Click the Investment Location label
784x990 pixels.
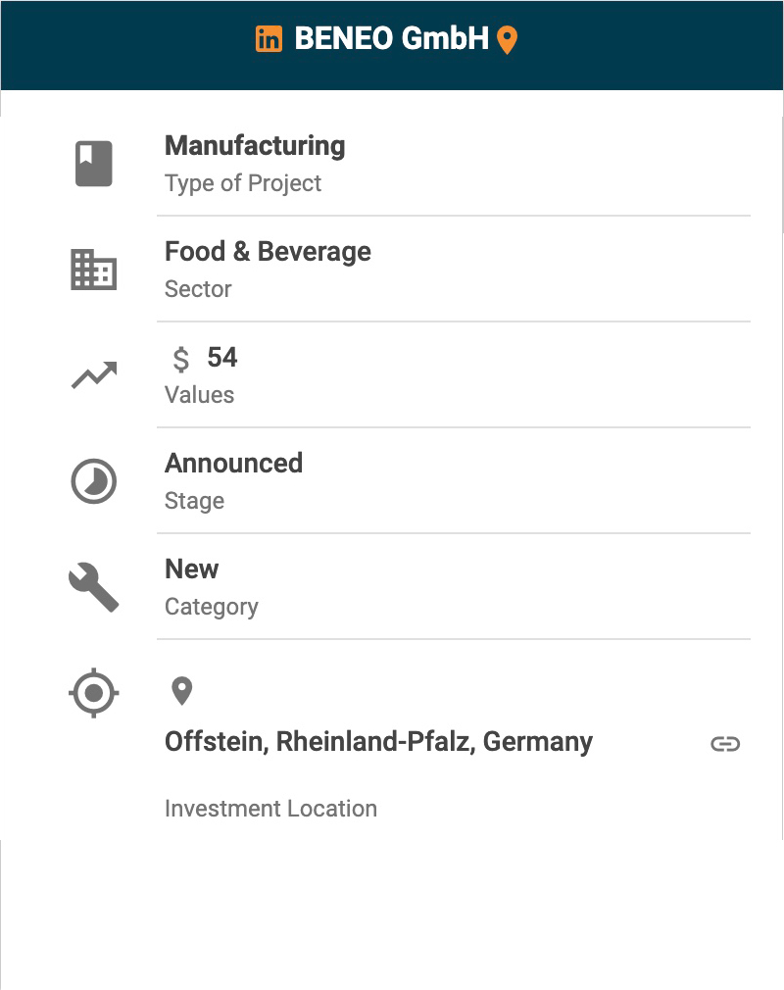(270, 809)
